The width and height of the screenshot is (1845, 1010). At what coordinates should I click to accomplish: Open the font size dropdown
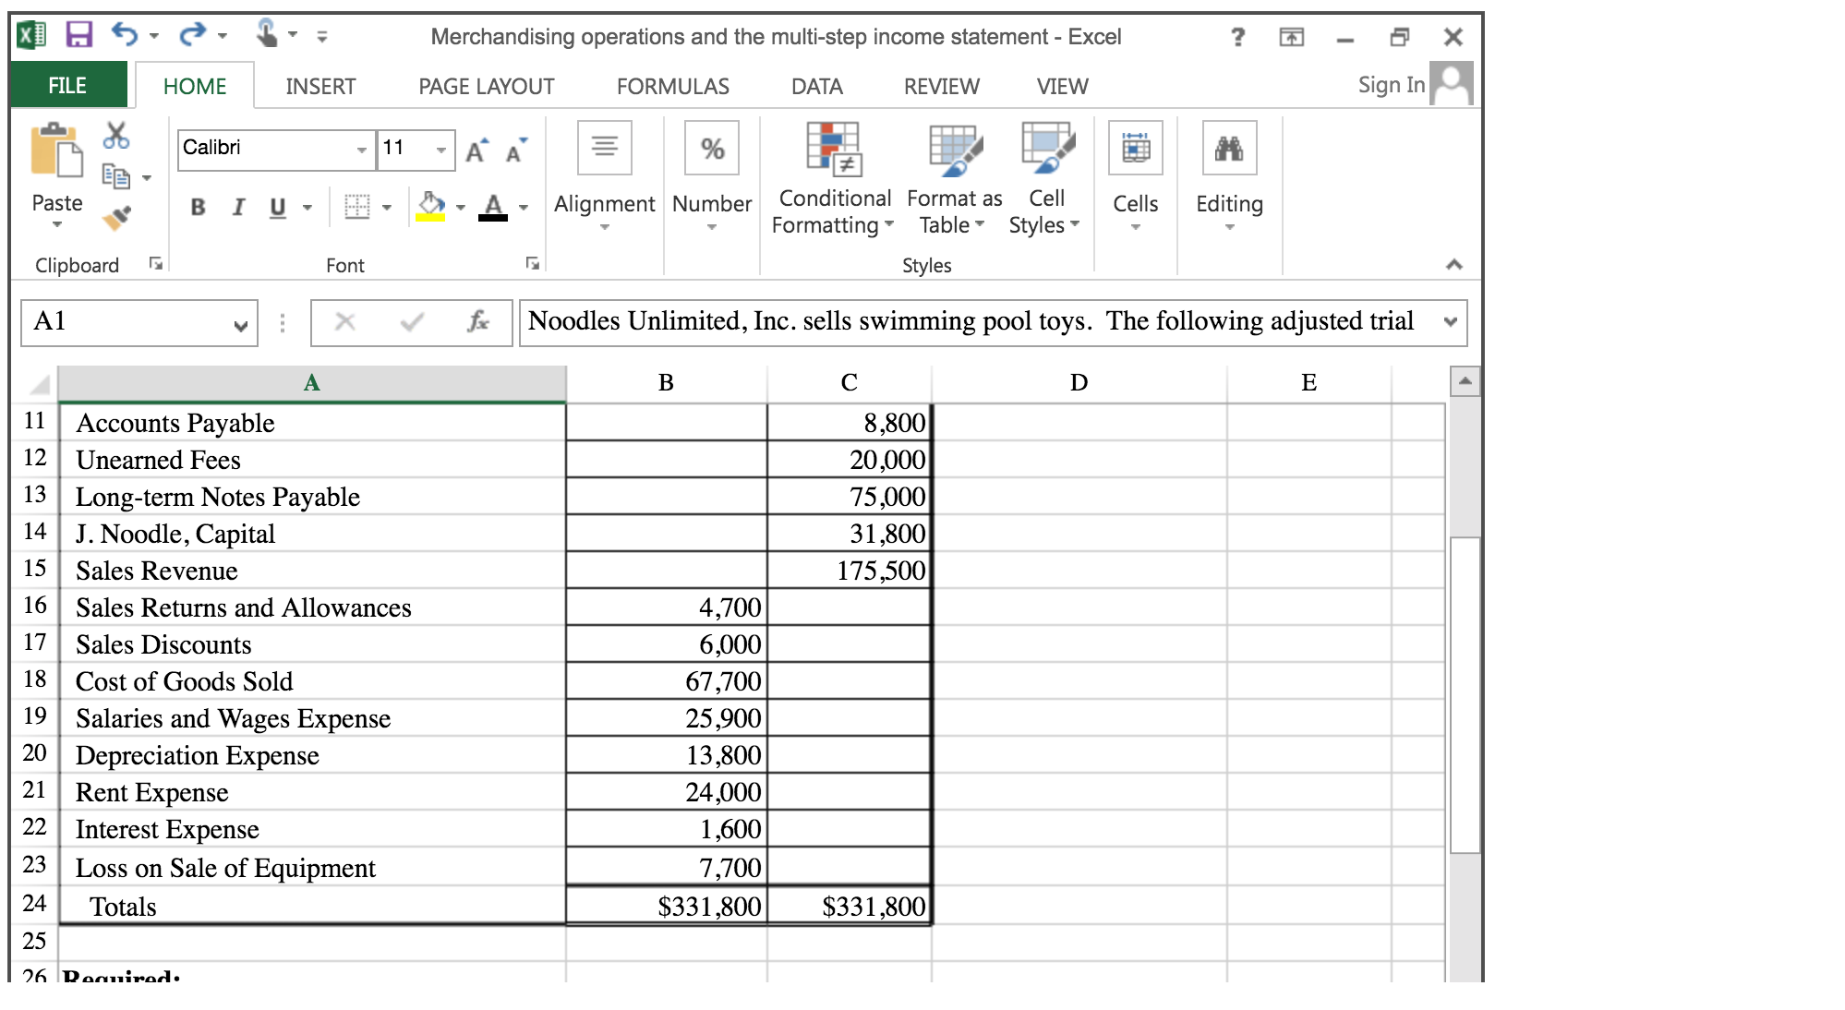[441, 150]
